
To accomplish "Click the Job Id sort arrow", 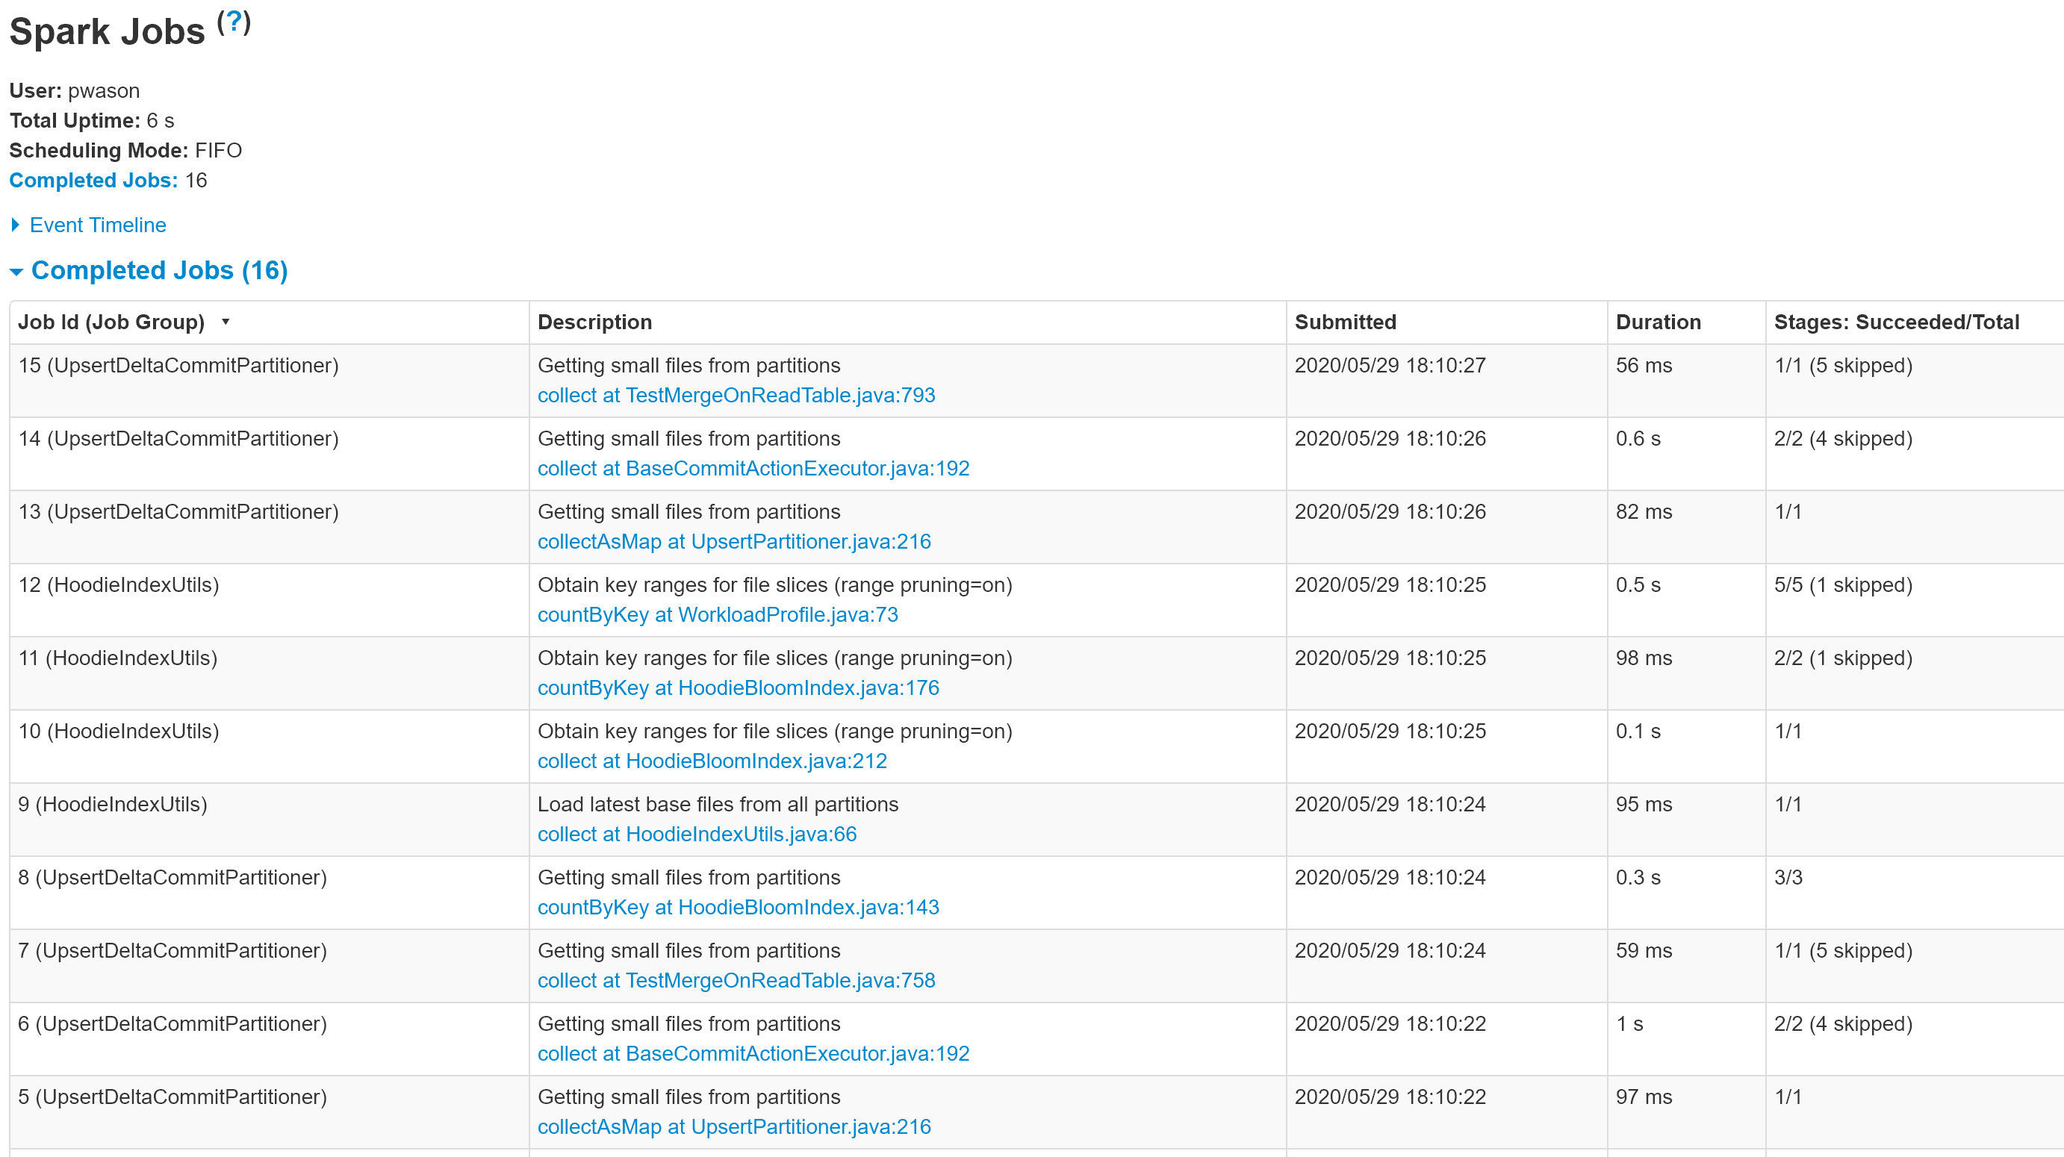I will click(x=226, y=322).
